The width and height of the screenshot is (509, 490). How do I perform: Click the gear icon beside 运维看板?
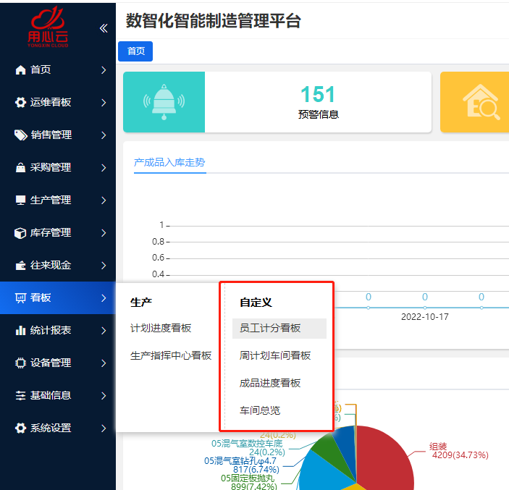20,102
